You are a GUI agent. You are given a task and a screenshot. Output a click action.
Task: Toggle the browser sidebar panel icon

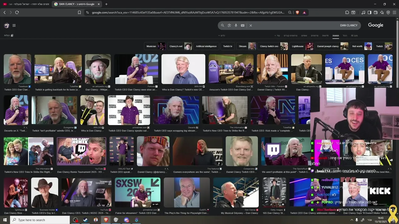(369, 12)
